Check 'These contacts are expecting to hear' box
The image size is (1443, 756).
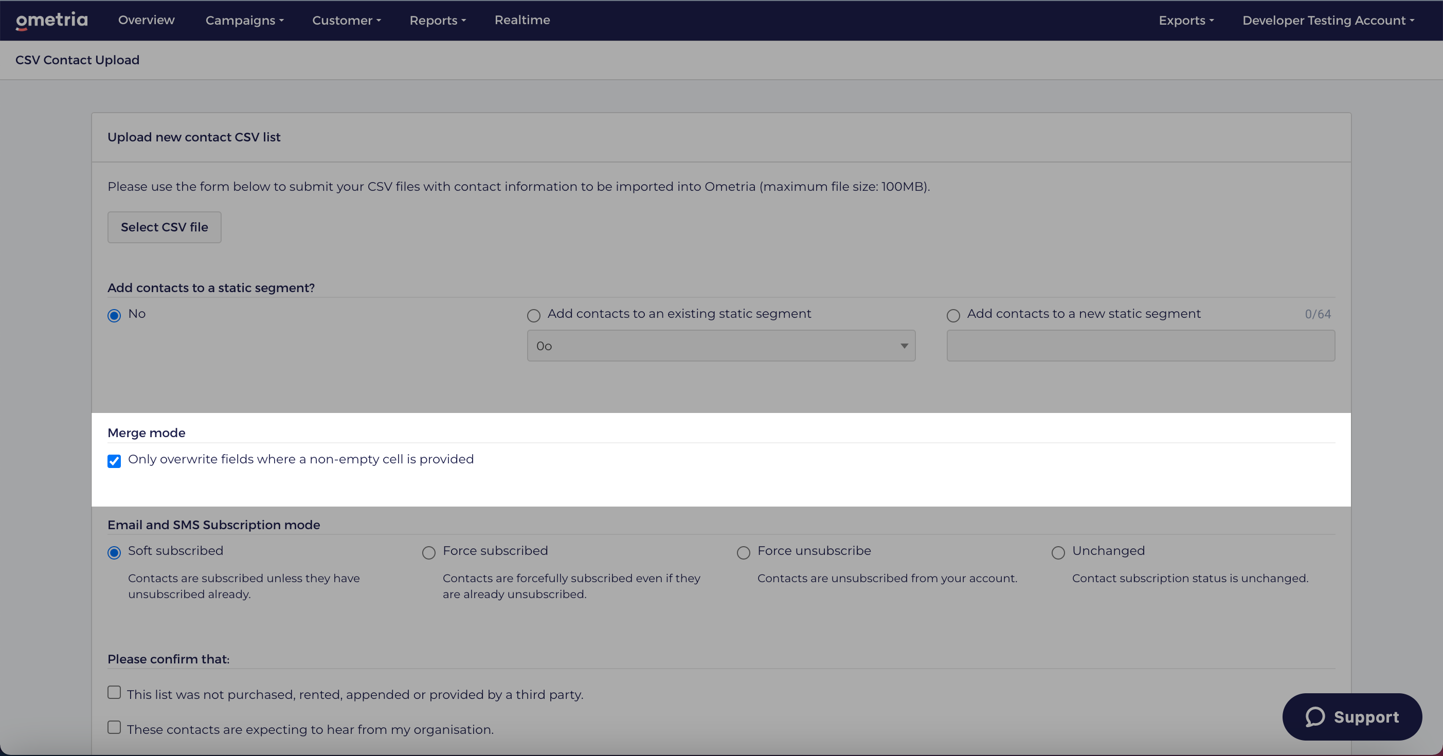pyautogui.click(x=114, y=727)
